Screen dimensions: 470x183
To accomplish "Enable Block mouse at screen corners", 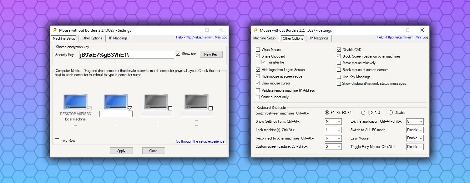I will (x=339, y=70).
